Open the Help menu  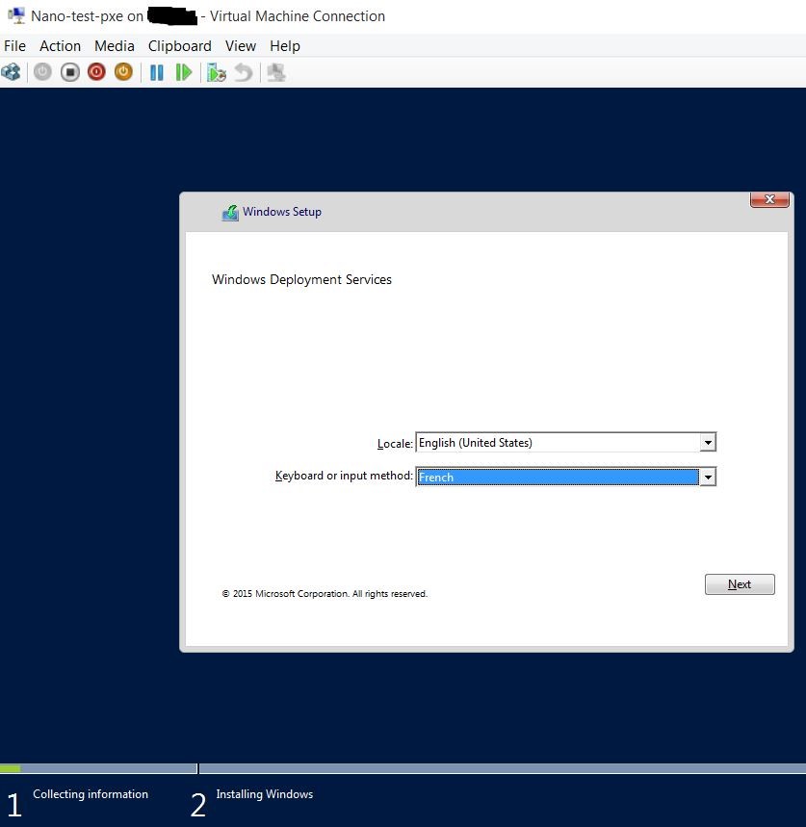click(x=285, y=46)
